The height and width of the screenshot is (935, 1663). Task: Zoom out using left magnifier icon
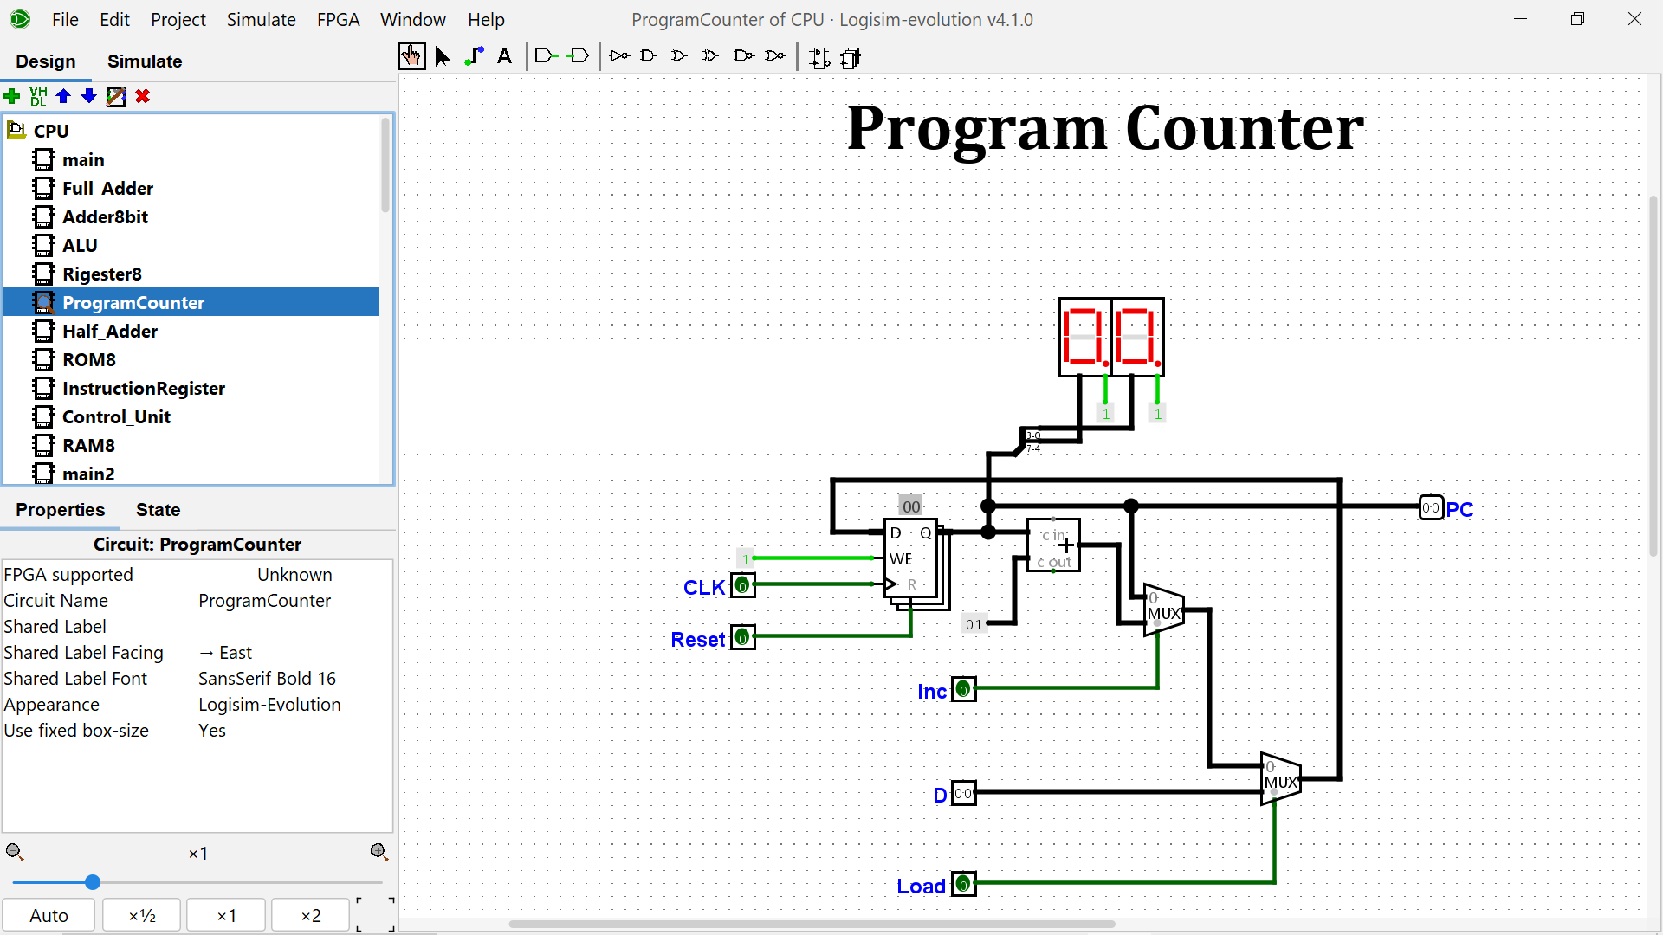coord(15,853)
